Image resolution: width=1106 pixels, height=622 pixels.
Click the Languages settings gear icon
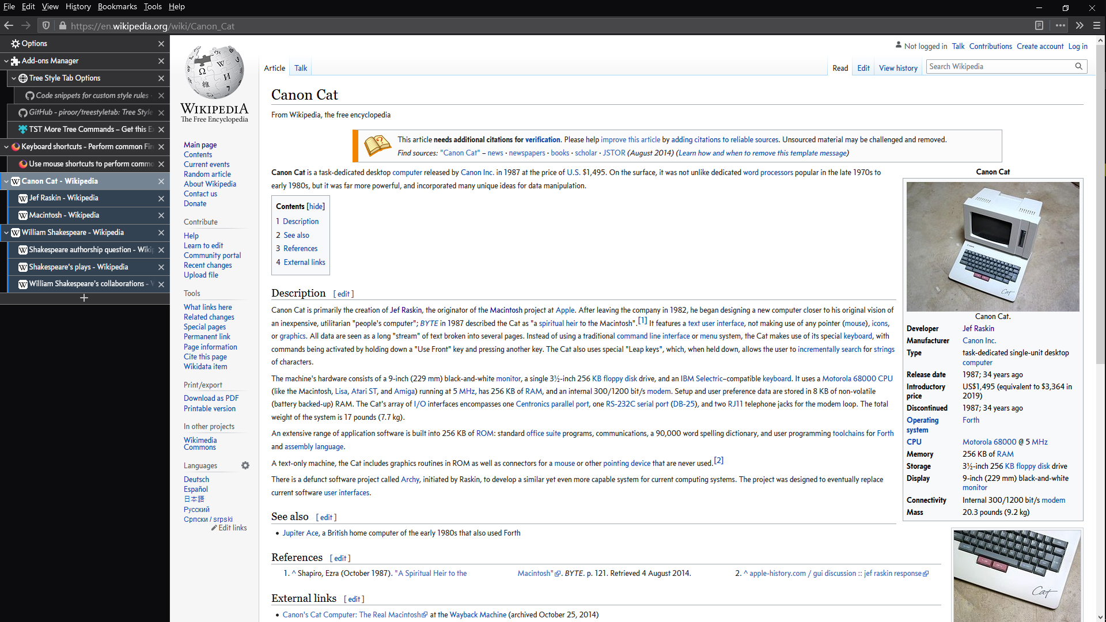point(245,465)
